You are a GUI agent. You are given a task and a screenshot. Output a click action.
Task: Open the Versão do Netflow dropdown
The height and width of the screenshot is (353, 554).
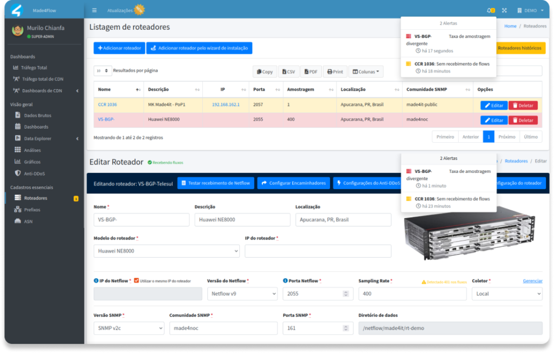(242, 294)
